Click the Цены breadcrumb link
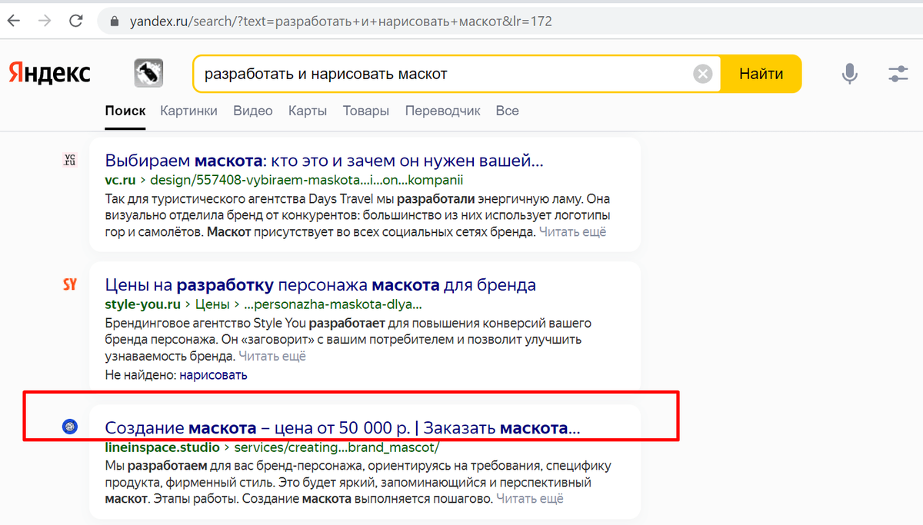Image resolution: width=923 pixels, height=525 pixels. [x=212, y=304]
